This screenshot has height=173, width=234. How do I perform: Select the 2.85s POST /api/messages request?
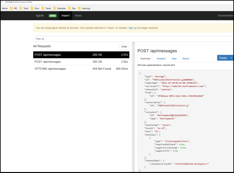[81, 62]
